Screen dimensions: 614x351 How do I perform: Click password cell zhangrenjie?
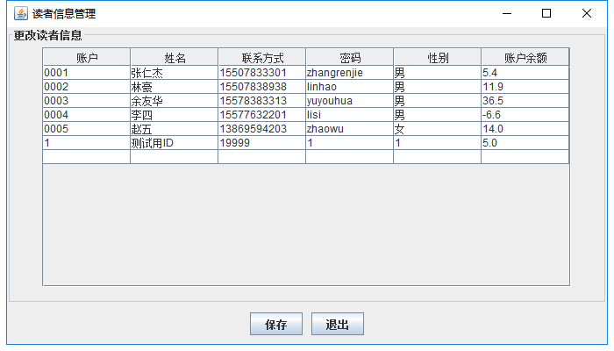click(350, 73)
